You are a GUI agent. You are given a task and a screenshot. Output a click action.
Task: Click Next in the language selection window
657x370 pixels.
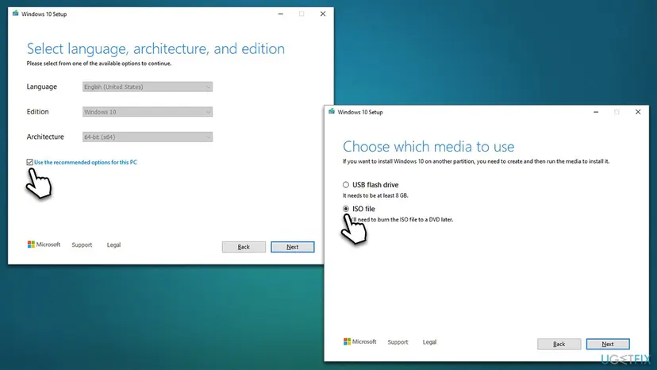(x=293, y=247)
